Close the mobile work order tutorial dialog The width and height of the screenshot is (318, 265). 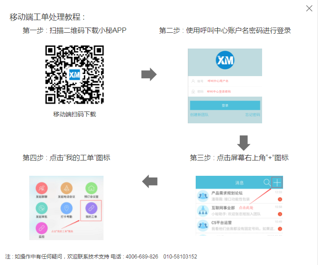(x=309, y=8)
